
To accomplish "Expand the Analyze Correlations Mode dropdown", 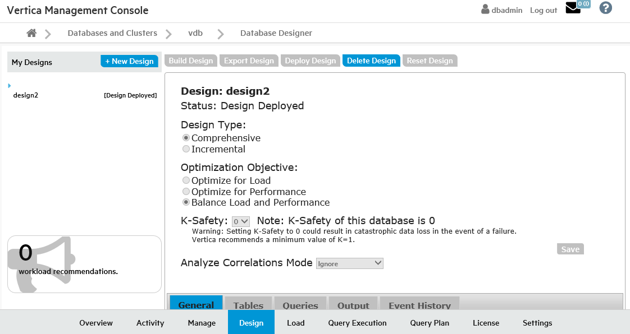I will click(349, 263).
